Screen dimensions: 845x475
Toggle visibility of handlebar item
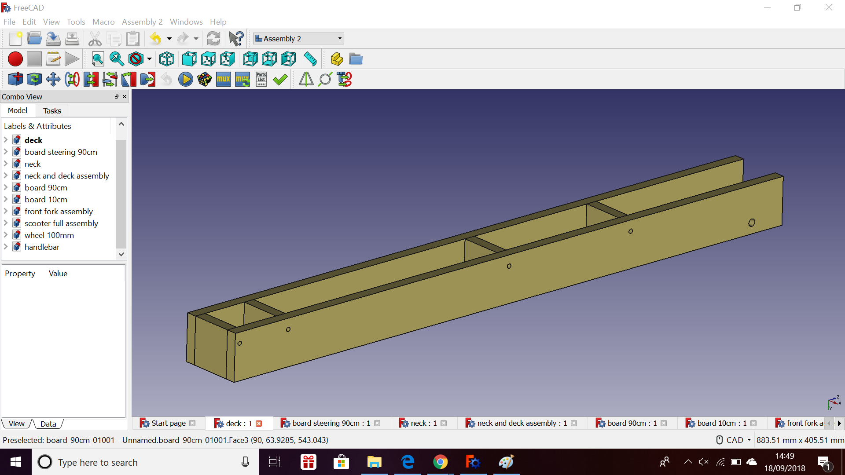click(40, 247)
